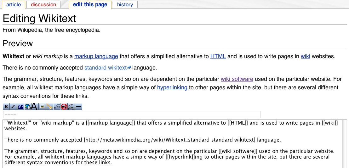This screenshot has height=168, width=349.
Task: Insert horizontal line icon
Action: 78,107
